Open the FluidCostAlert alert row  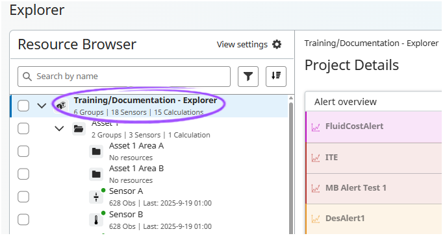point(374,127)
